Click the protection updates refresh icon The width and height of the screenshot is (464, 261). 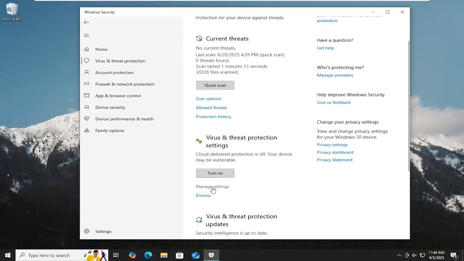(199, 220)
